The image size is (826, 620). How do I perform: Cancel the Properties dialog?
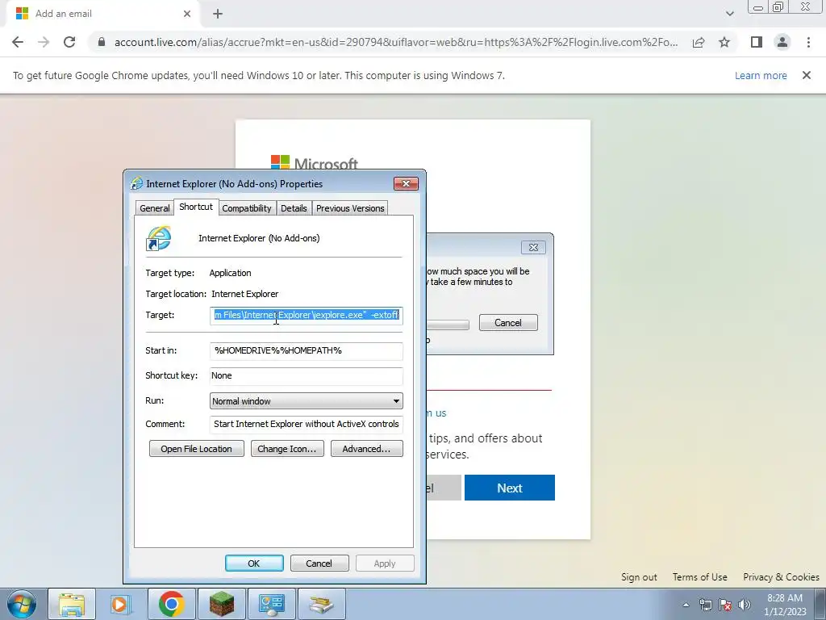(319, 563)
